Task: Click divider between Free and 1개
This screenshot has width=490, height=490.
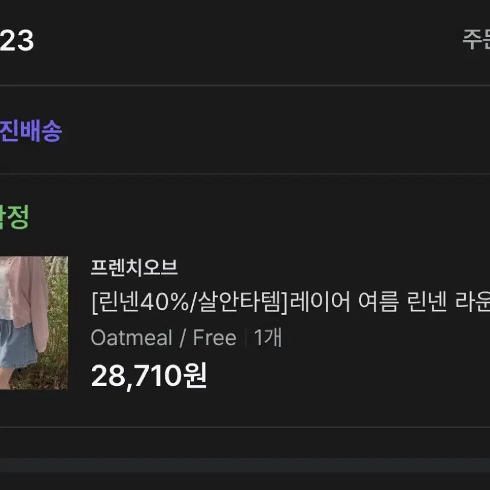Action: coord(246,338)
